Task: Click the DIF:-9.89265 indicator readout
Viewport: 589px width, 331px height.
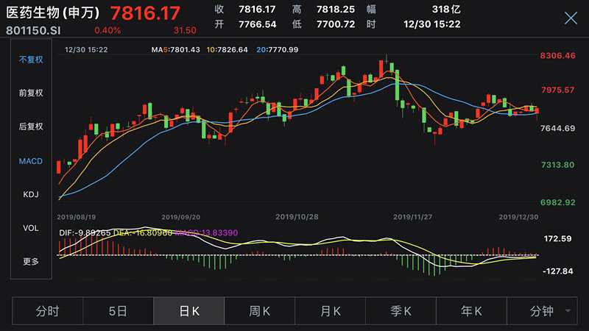Action: point(85,232)
